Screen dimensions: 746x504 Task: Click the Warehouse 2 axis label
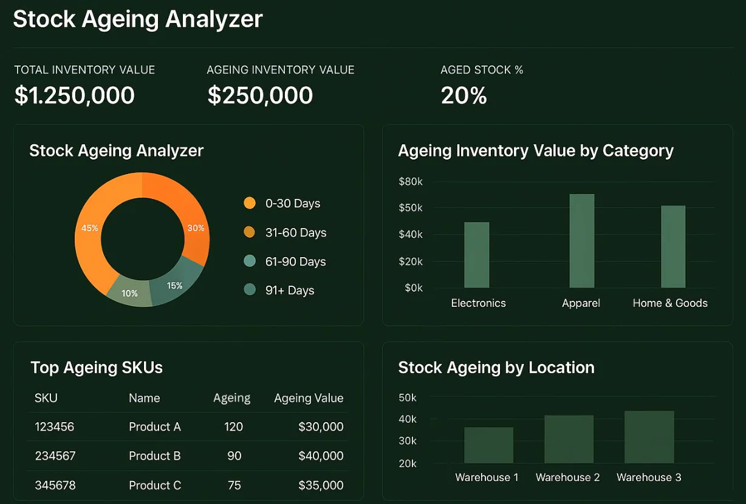click(567, 477)
